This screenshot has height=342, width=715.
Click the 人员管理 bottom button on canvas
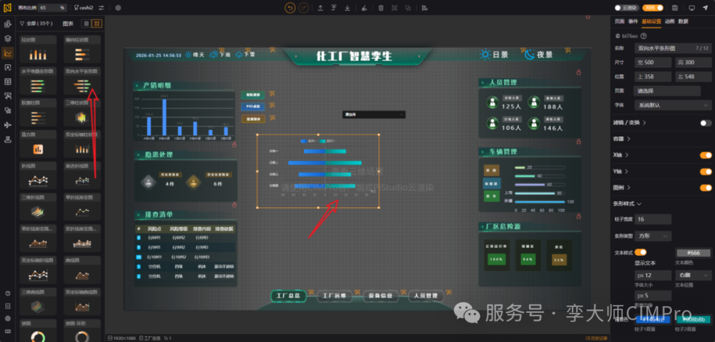(426, 296)
